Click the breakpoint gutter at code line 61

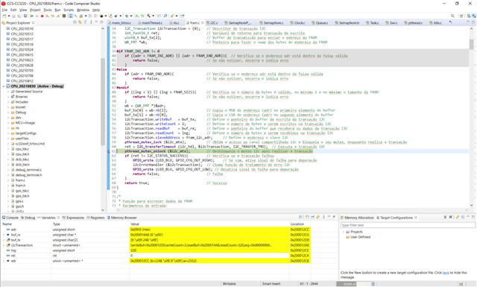(109, 151)
